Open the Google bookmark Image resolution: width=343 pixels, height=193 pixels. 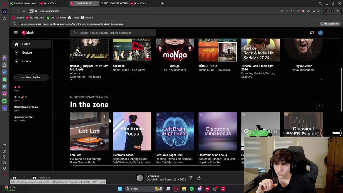73,18
